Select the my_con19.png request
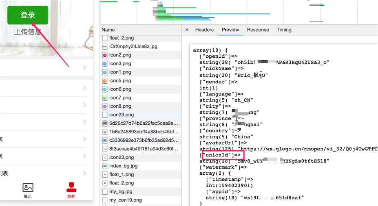 [x=141, y=200]
